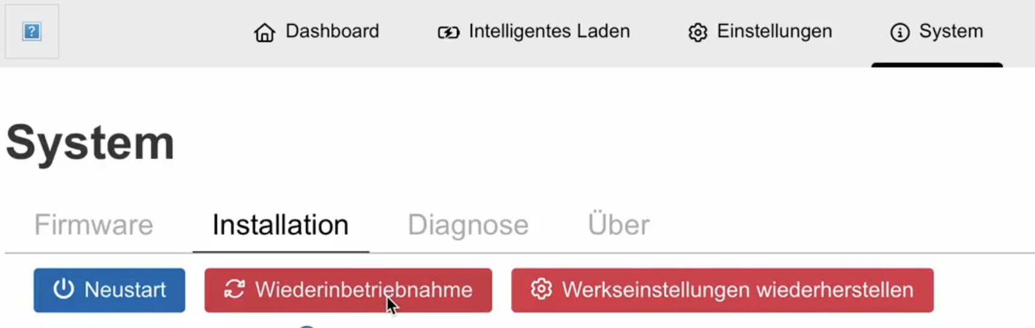Open the Dashboard text link in navigation
Image resolution: width=1035 pixels, height=328 pixels.
tap(332, 31)
